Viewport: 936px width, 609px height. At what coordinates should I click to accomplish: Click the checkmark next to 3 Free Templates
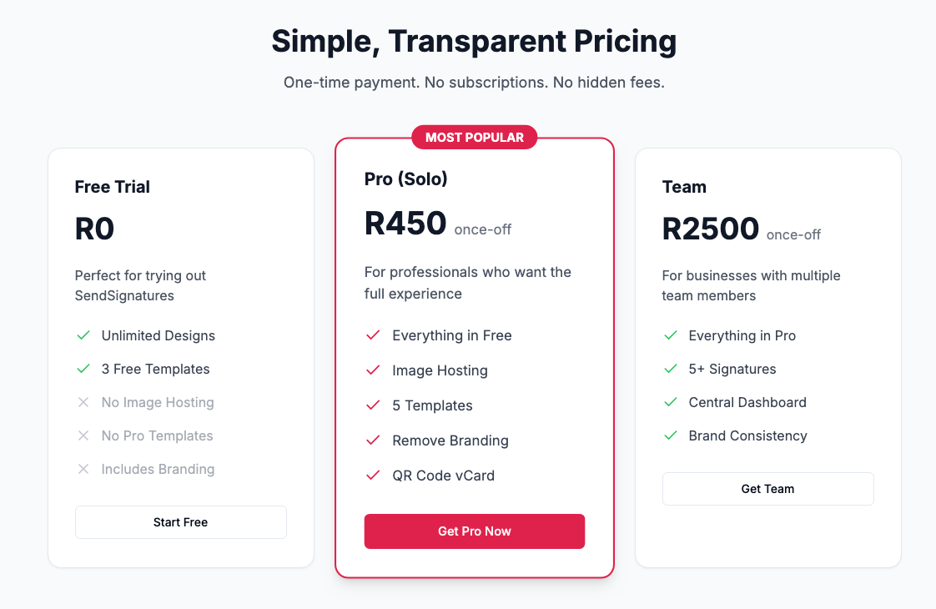pos(83,369)
